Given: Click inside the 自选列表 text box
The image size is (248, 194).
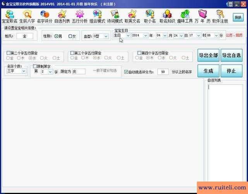Looking at the screenshot, I should 225,133.
